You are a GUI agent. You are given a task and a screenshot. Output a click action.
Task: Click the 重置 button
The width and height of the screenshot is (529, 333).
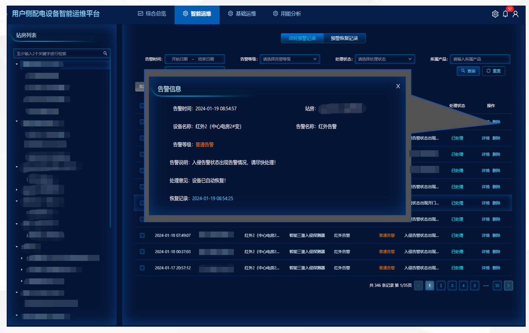[493, 71]
